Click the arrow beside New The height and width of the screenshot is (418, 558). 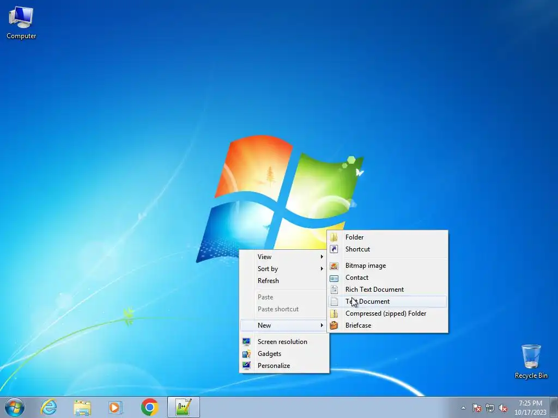point(322,325)
